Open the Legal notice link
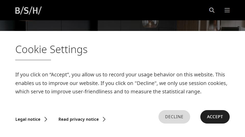This screenshot has height=137, width=245. pos(28,119)
